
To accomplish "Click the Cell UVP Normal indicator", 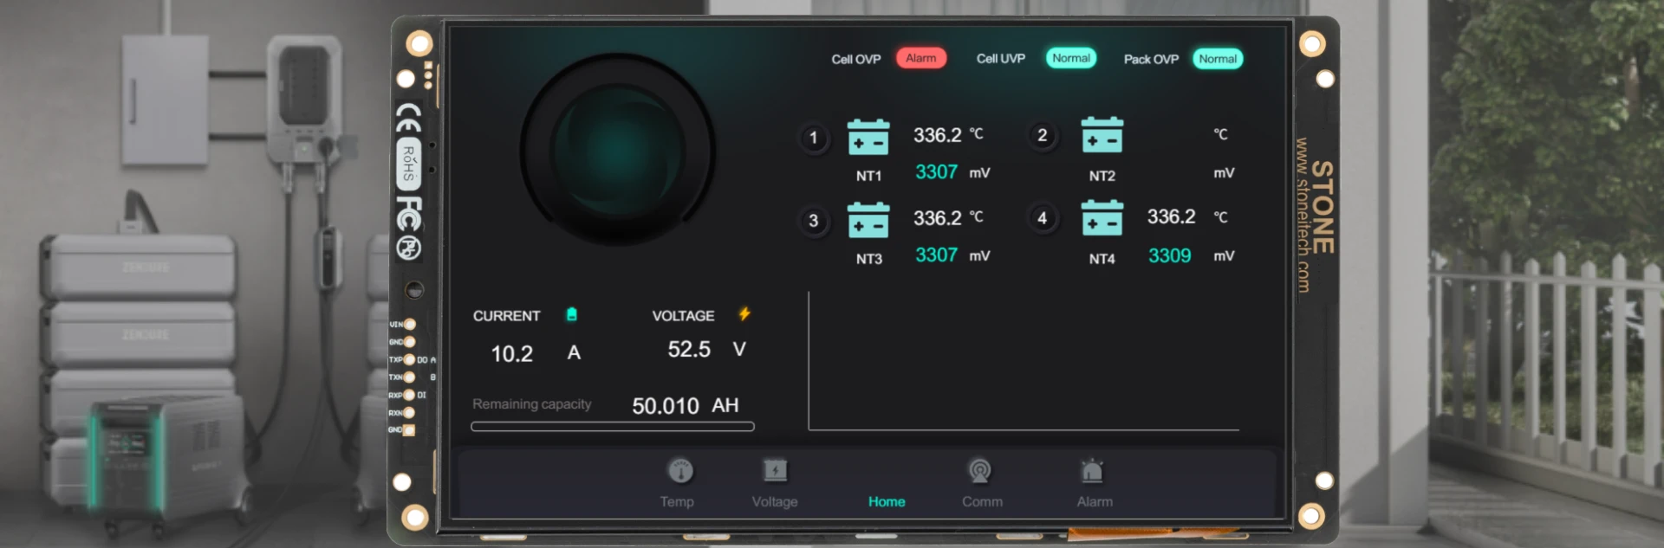I will 1071,58.
